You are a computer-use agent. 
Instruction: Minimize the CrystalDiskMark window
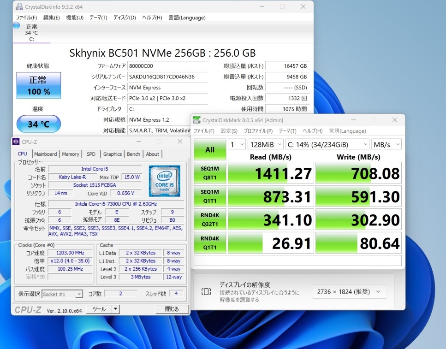(x=354, y=120)
